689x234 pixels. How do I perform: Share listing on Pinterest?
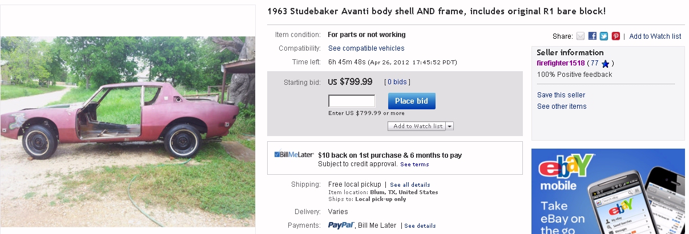616,36
